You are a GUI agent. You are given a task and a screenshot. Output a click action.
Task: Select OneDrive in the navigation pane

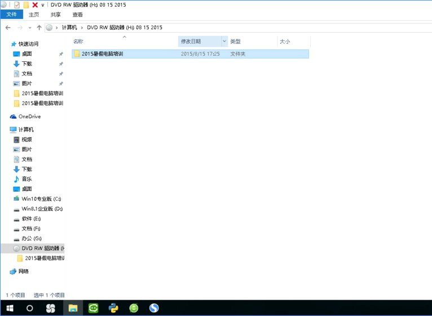pyautogui.click(x=29, y=116)
